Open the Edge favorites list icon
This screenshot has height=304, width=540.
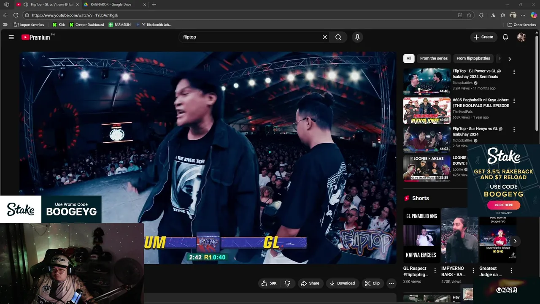pos(503,15)
